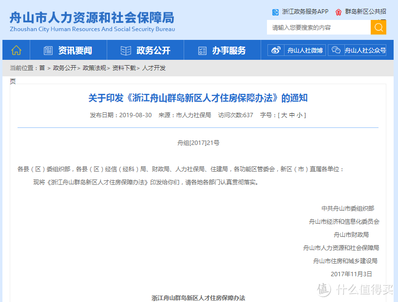
Task: Click 人才开发 in breadcrumb
Action: pyautogui.click(x=154, y=68)
